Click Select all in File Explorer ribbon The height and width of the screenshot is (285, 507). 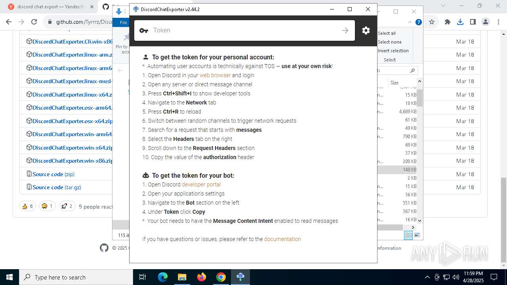pos(387,33)
